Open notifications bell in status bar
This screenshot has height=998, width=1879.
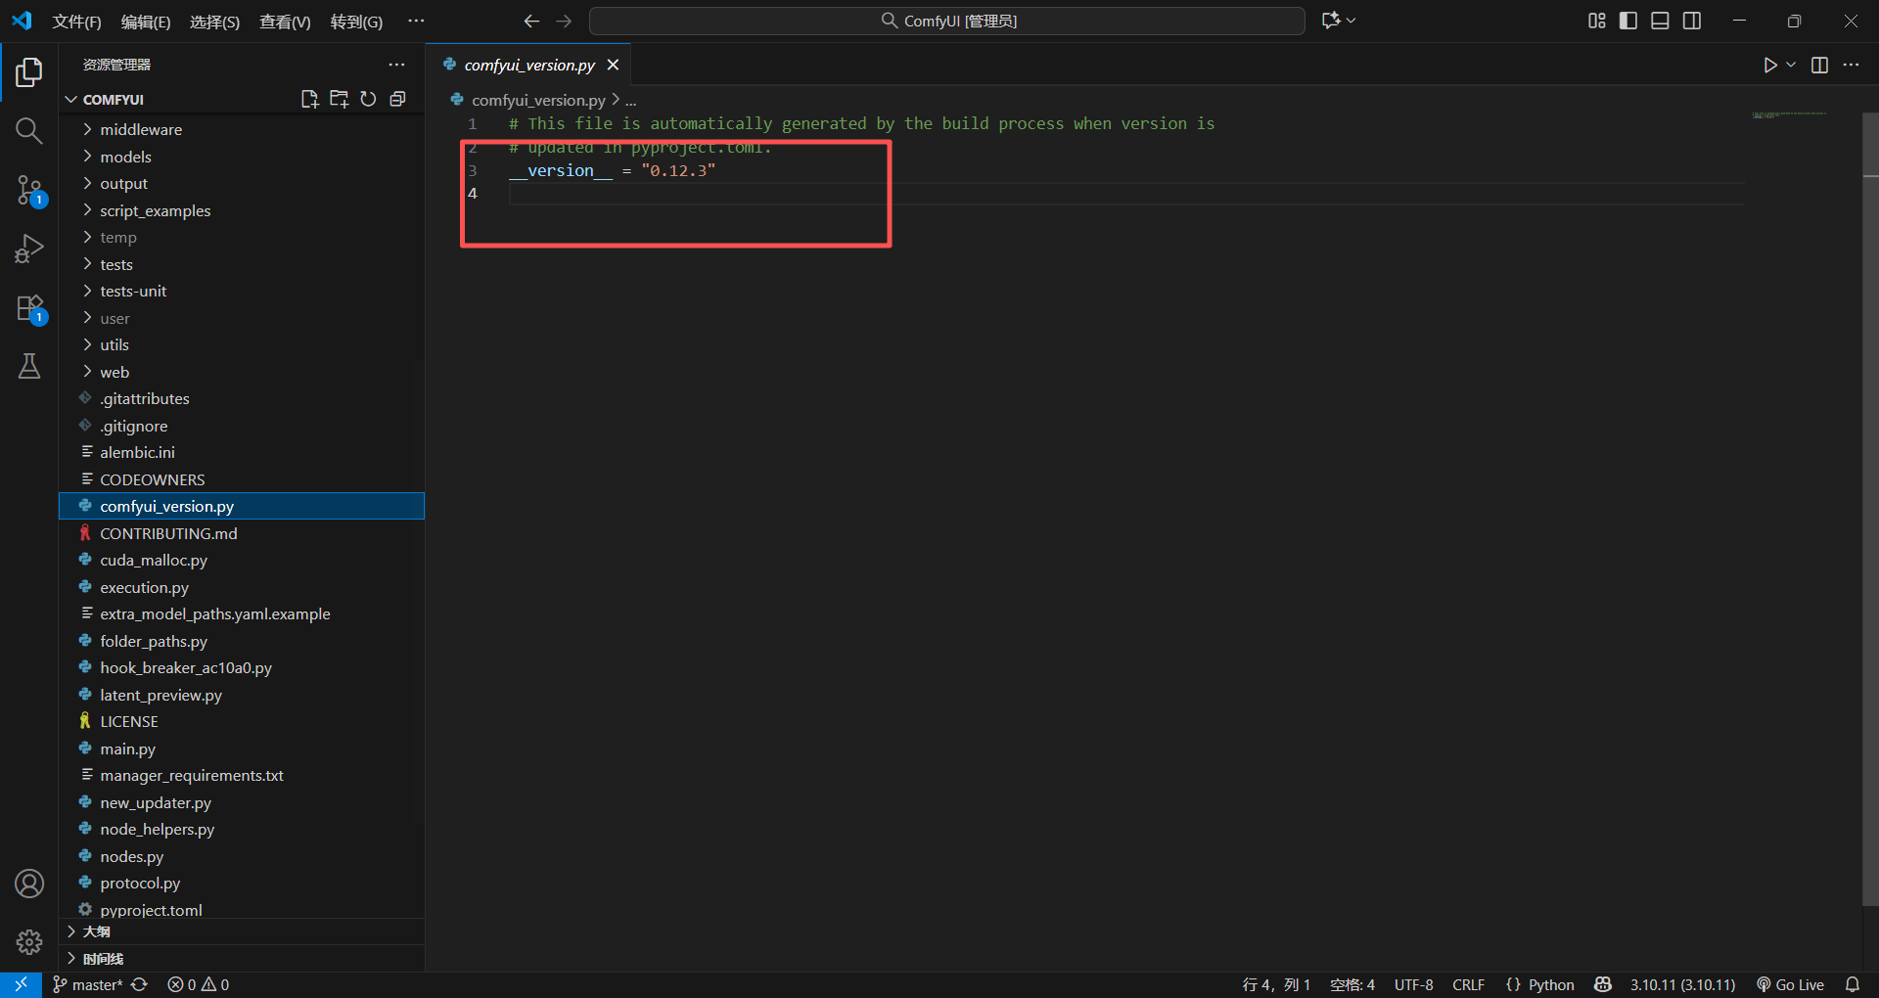coord(1852,984)
